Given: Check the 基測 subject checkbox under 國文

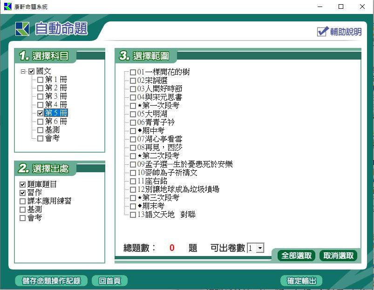Looking at the screenshot, I should 41,130.
